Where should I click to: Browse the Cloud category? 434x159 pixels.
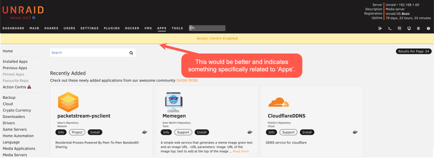pos(8,104)
